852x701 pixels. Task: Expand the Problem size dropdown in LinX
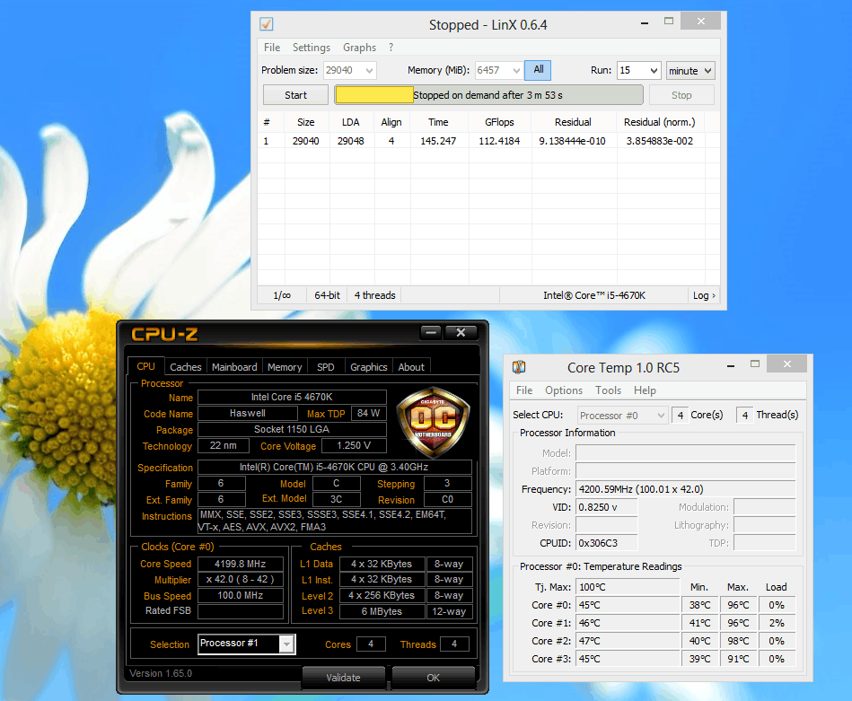click(x=370, y=71)
